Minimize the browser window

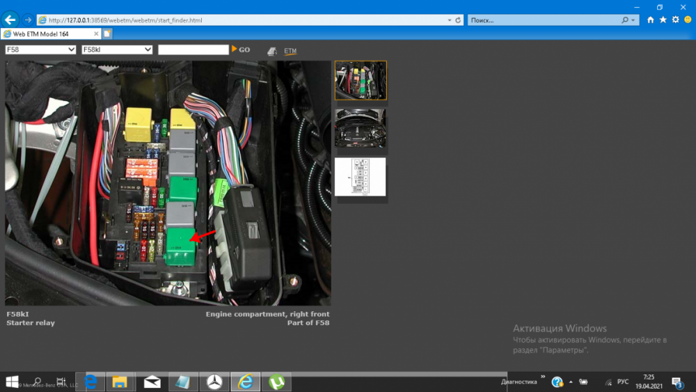click(x=637, y=7)
